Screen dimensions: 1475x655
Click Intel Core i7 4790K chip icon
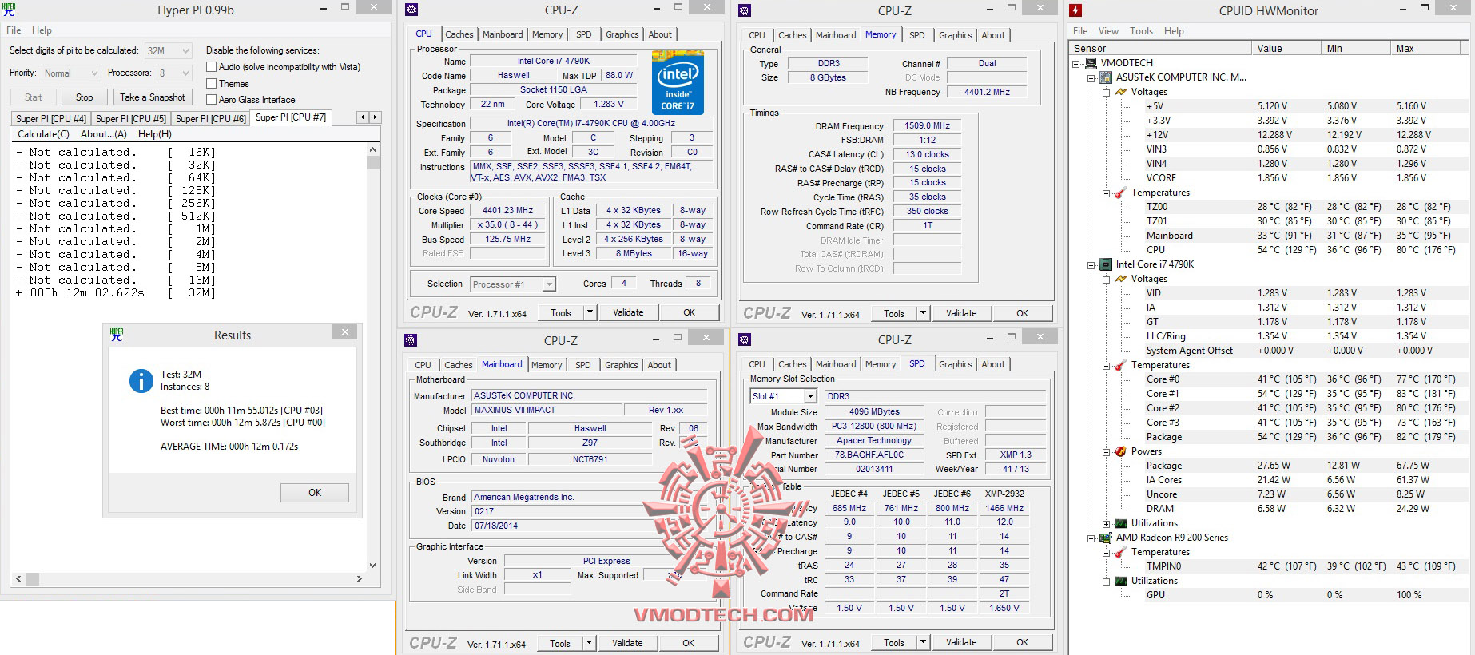(x=1106, y=264)
